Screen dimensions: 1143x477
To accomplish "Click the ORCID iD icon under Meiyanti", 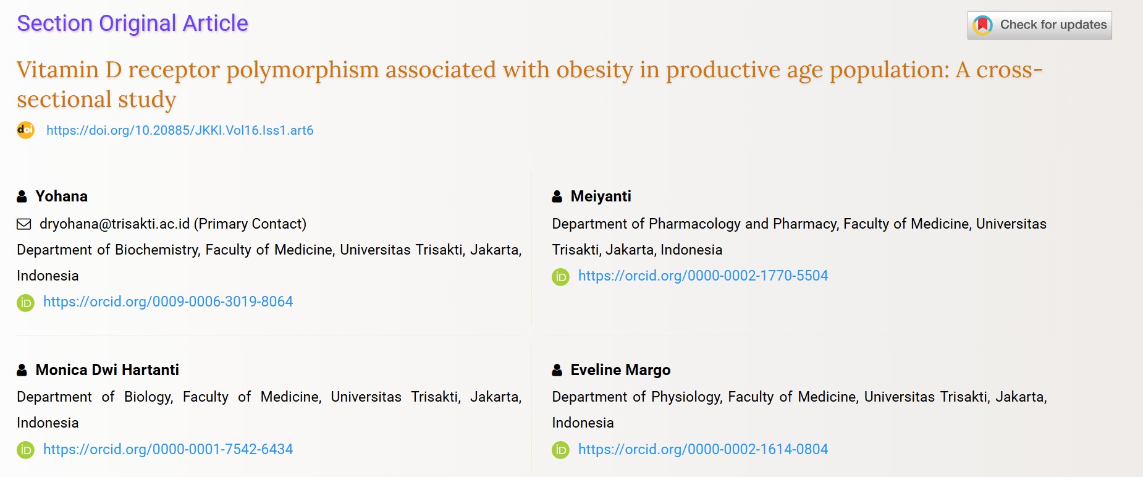I will tap(560, 277).
